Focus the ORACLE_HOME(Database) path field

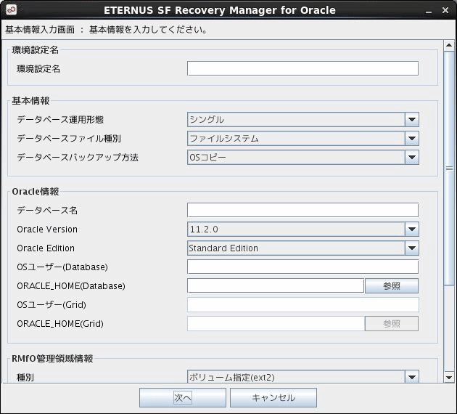276,285
